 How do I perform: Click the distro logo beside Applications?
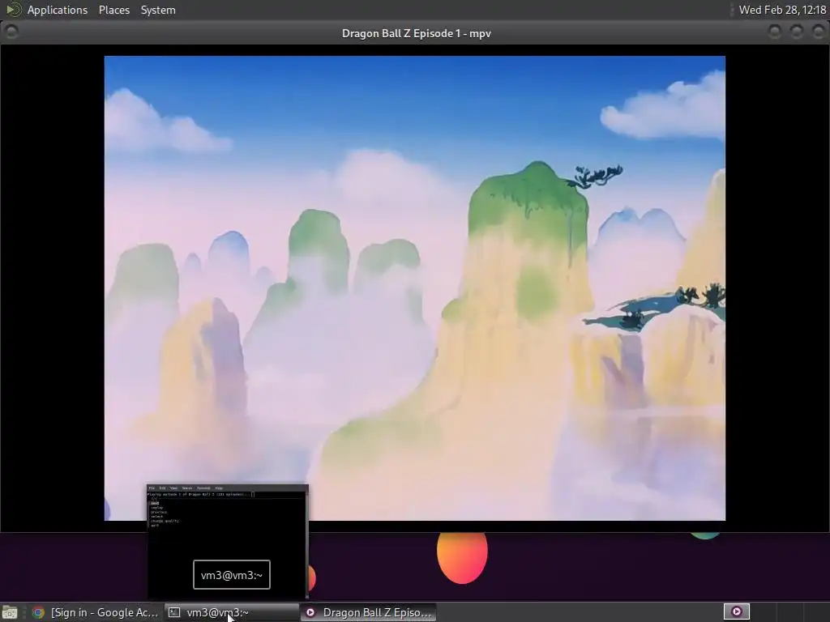point(13,10)
